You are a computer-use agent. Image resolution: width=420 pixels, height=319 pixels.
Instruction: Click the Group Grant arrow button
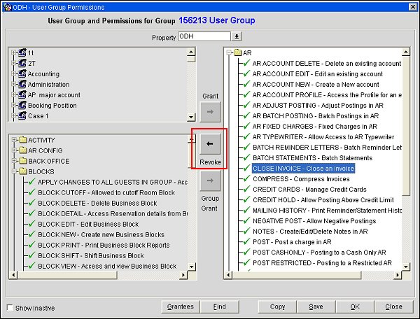pyautogui.click(x=210, y=182)
